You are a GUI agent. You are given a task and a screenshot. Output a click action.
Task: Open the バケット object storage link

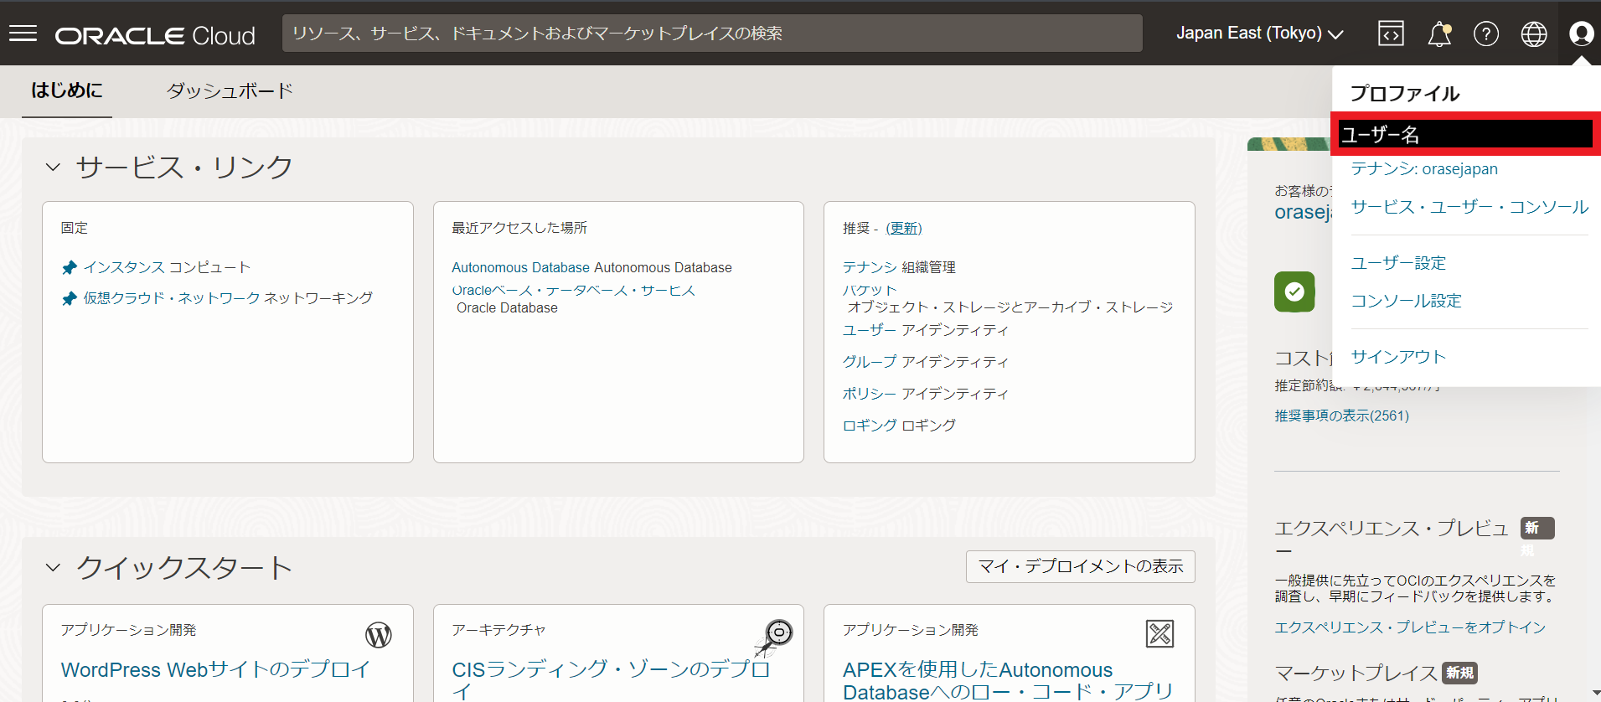click(870, 290)
